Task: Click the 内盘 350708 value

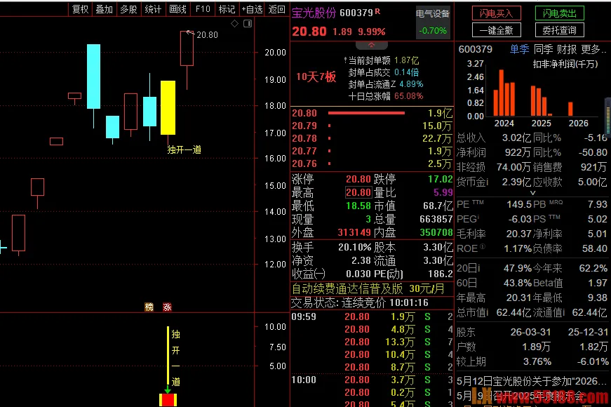Action: click(436, 232)
